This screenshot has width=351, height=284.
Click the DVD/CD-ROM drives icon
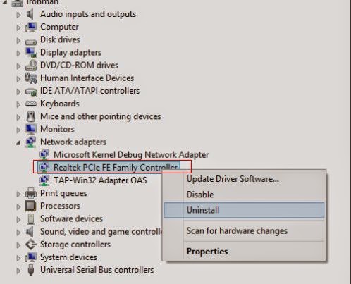[31, 66]
